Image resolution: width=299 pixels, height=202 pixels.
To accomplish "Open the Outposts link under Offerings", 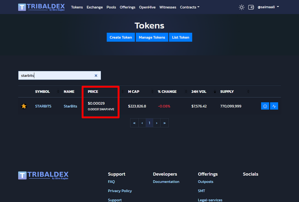I will pyautogui.click(x=206, y=182).
